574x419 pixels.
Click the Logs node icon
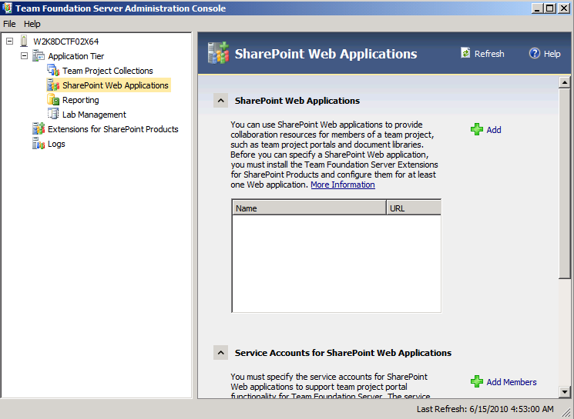[x=39, y=144]
